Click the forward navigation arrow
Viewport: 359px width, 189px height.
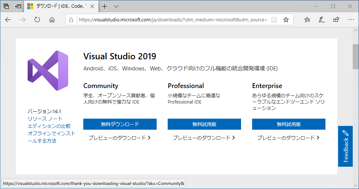pyautogui.click(x=22, y=20)
